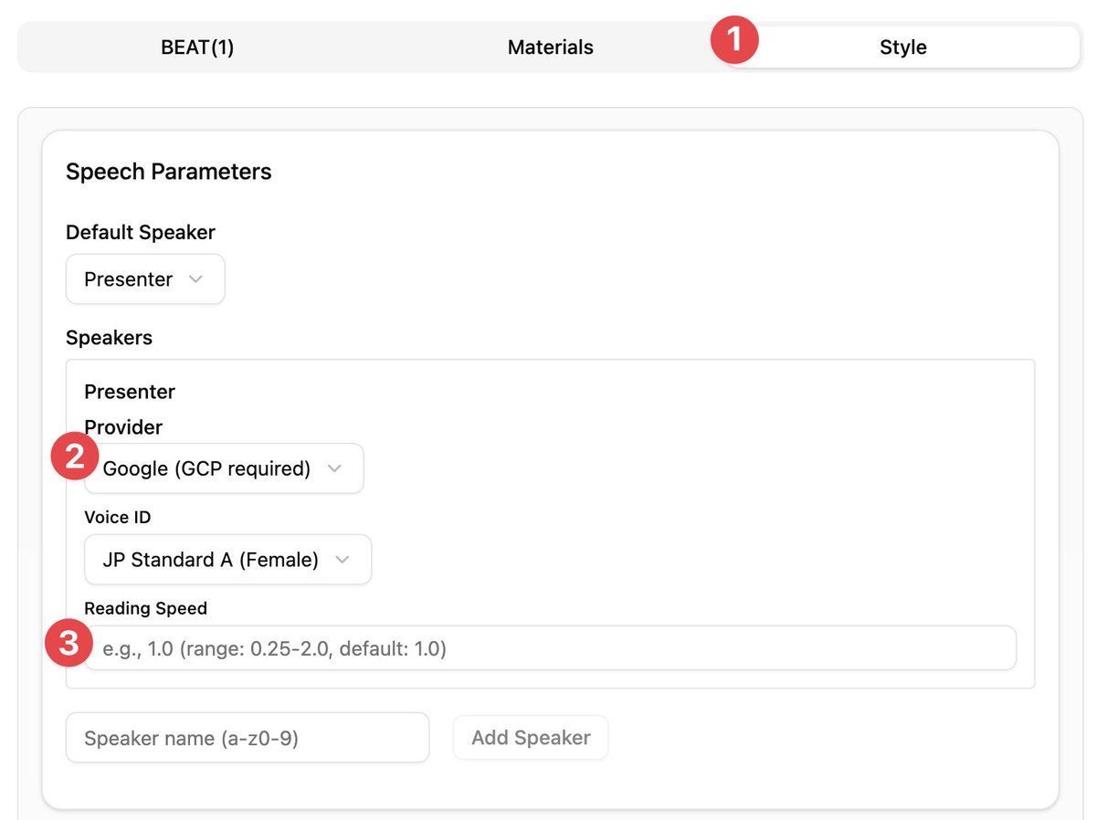The width and height of the screenshot is (1096, 820).
Task: Click the Reading Speed label
Action: coord(145,608)
